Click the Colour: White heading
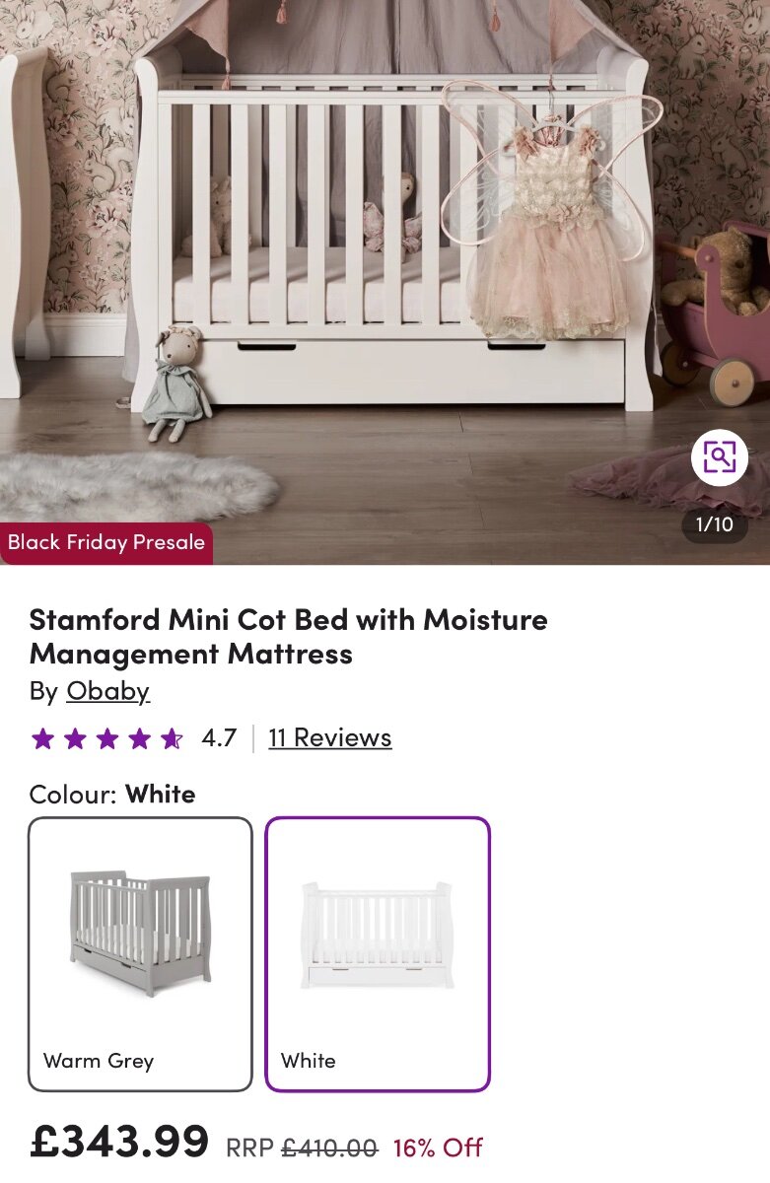Viewport: 770px width, 1183px height. 112,794
